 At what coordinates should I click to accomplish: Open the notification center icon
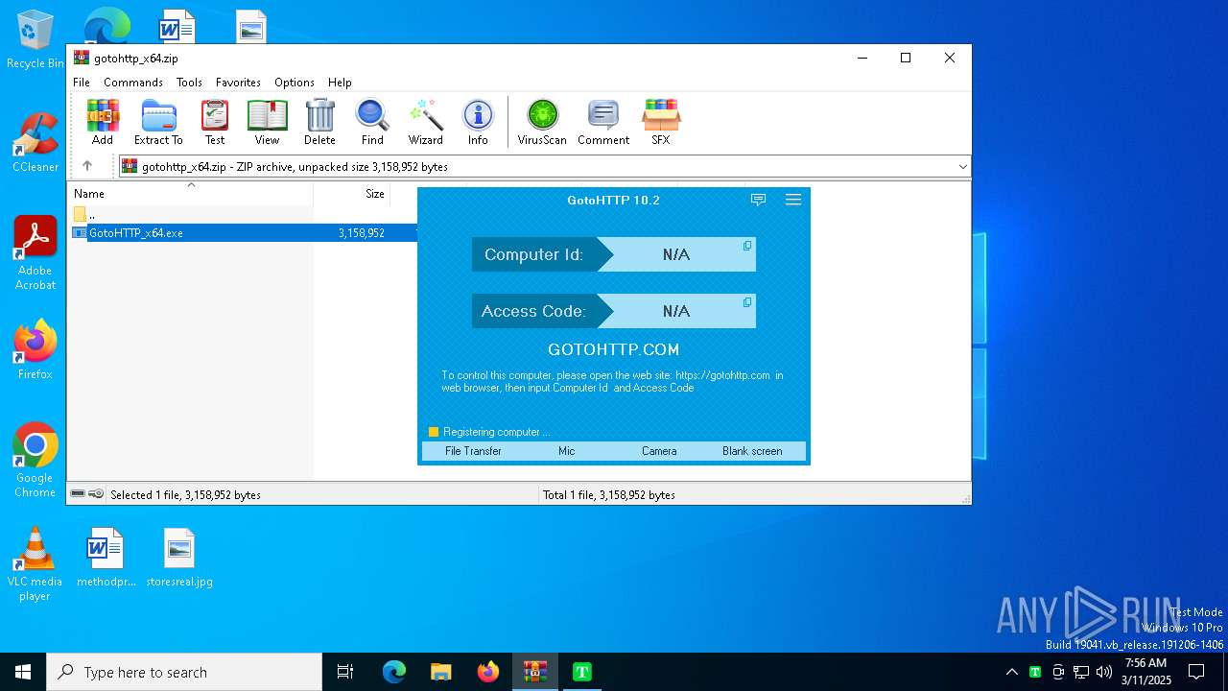click(1196, 672)
